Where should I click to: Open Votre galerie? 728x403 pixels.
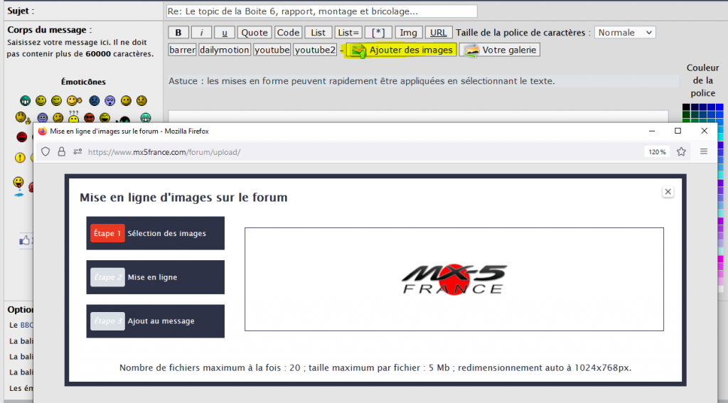500,50
